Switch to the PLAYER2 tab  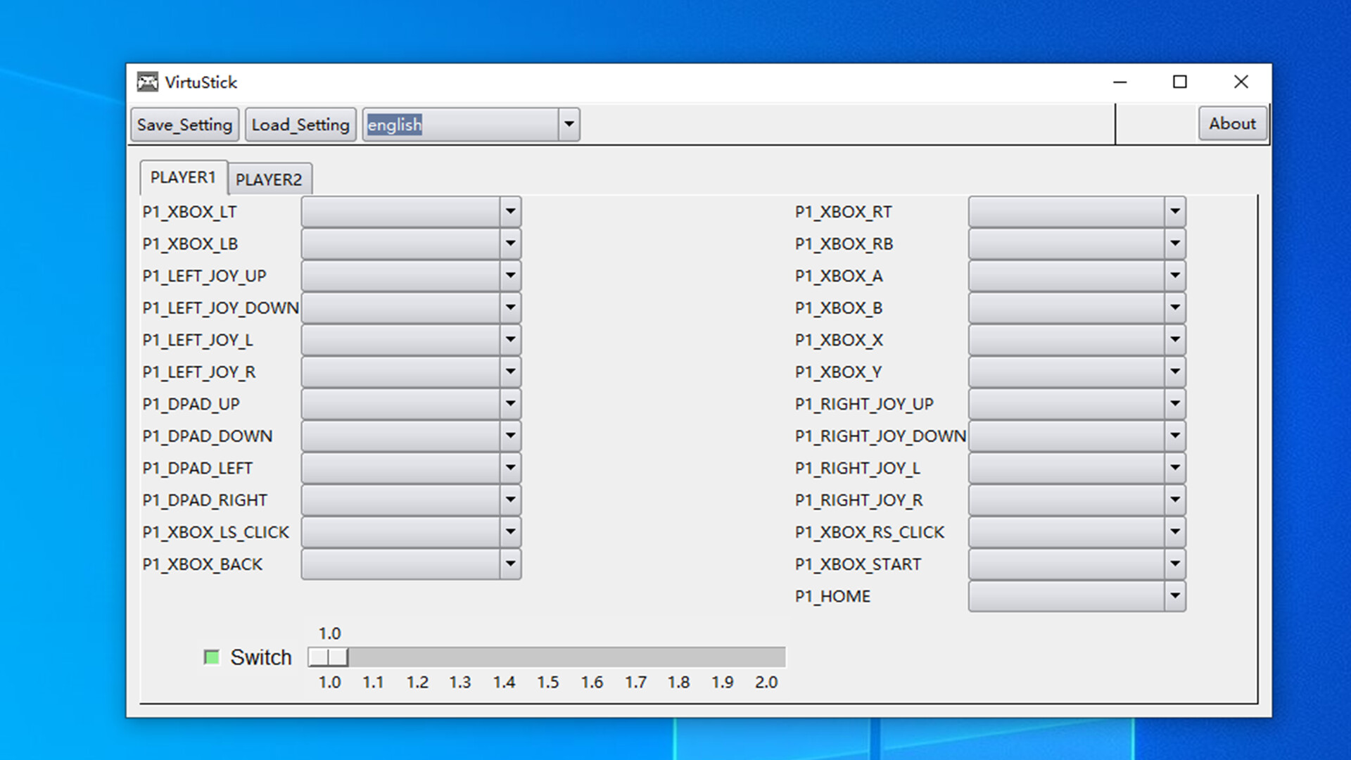[x=270, y=179]
